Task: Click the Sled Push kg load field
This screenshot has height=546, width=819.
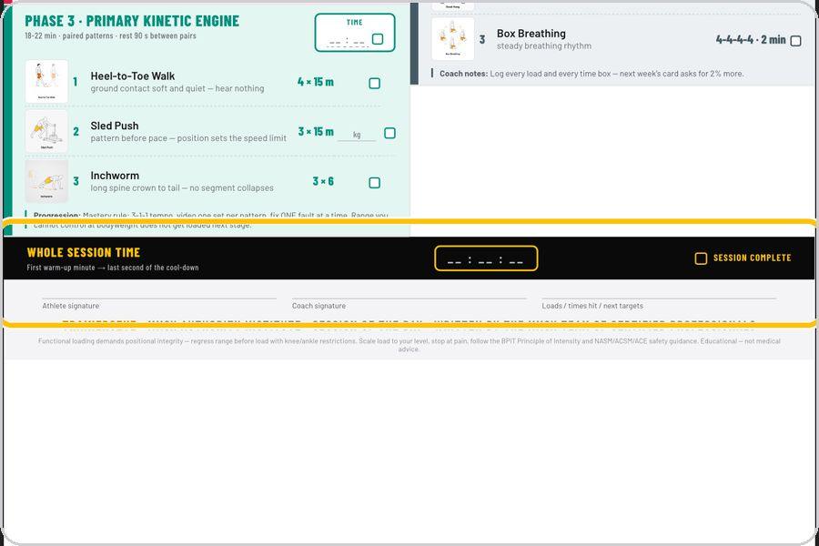Action: pyautogui.click(x=357, y=135)
